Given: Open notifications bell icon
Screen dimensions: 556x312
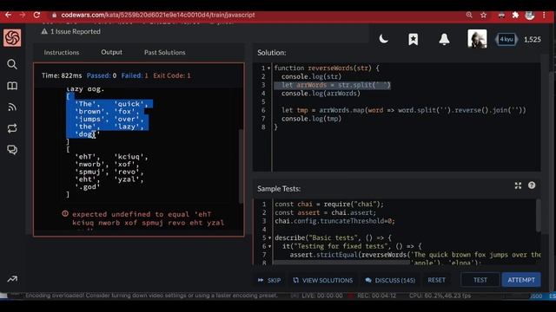Looking at the screenshot, I should [444, 39].
